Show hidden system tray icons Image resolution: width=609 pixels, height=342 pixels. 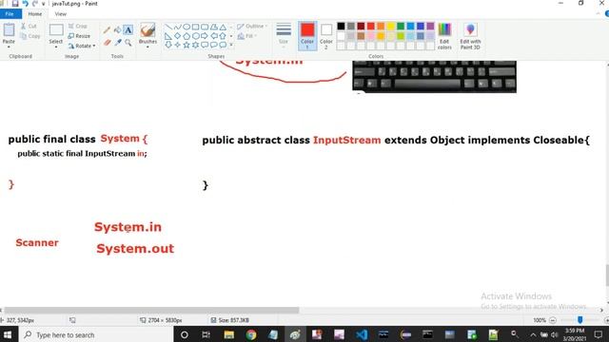coord(533,334)
